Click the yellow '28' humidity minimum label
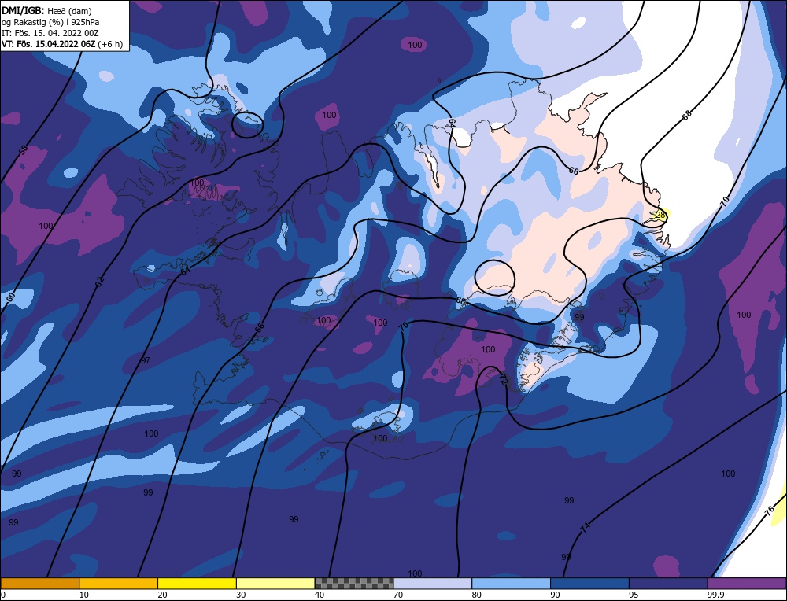Image resolution: width=787 pixels, height=601 pixels. (x=660, y=216)
